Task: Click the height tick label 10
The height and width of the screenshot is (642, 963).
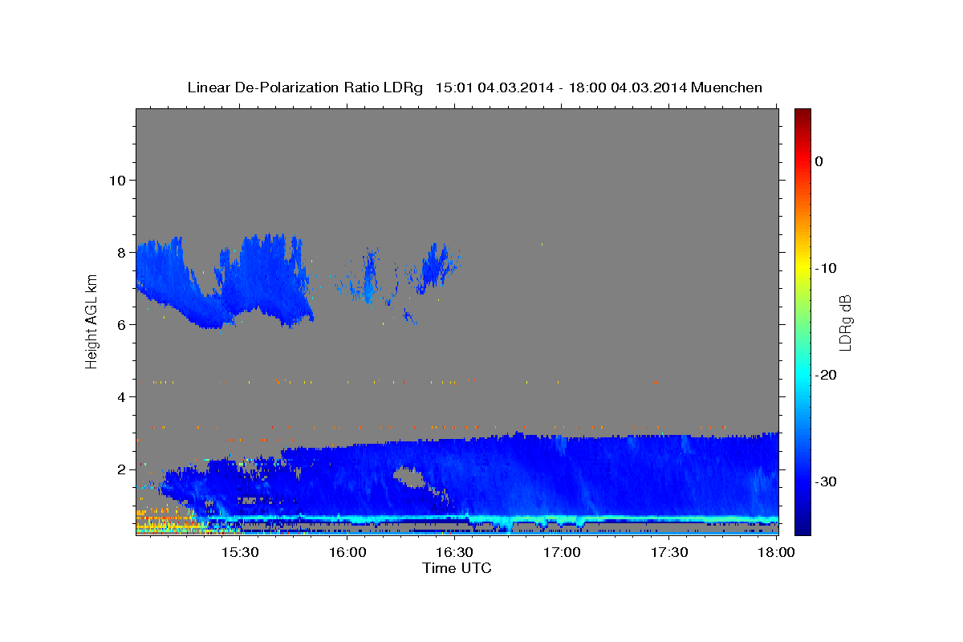Action: pyautogui.click(x=117, y=180)
